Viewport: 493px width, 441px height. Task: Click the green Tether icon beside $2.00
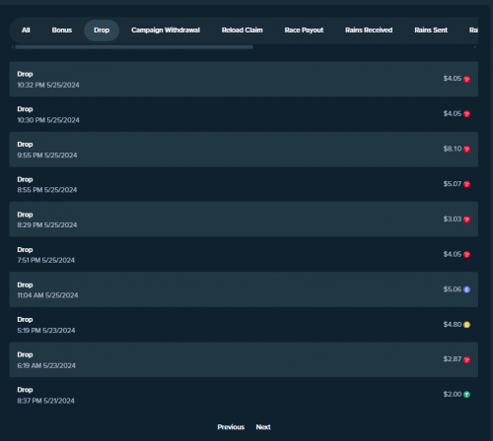[x=466, y=395]
